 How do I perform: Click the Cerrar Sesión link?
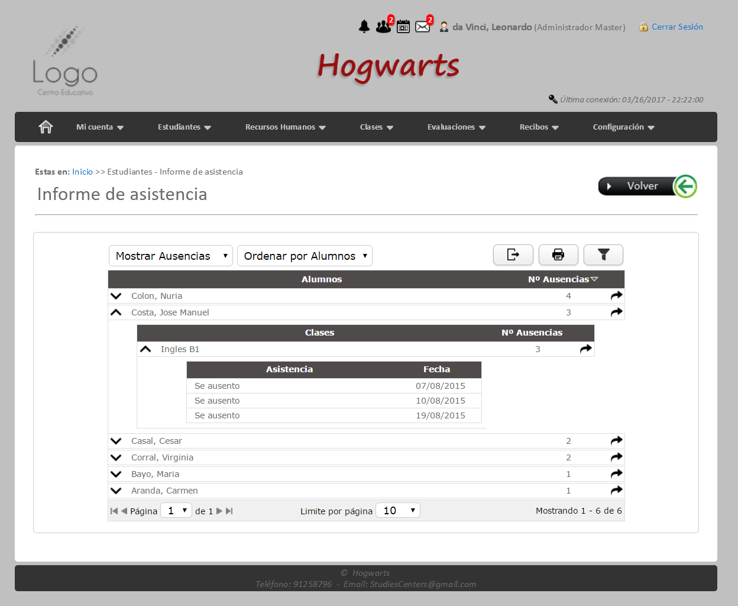click(676, 27)
